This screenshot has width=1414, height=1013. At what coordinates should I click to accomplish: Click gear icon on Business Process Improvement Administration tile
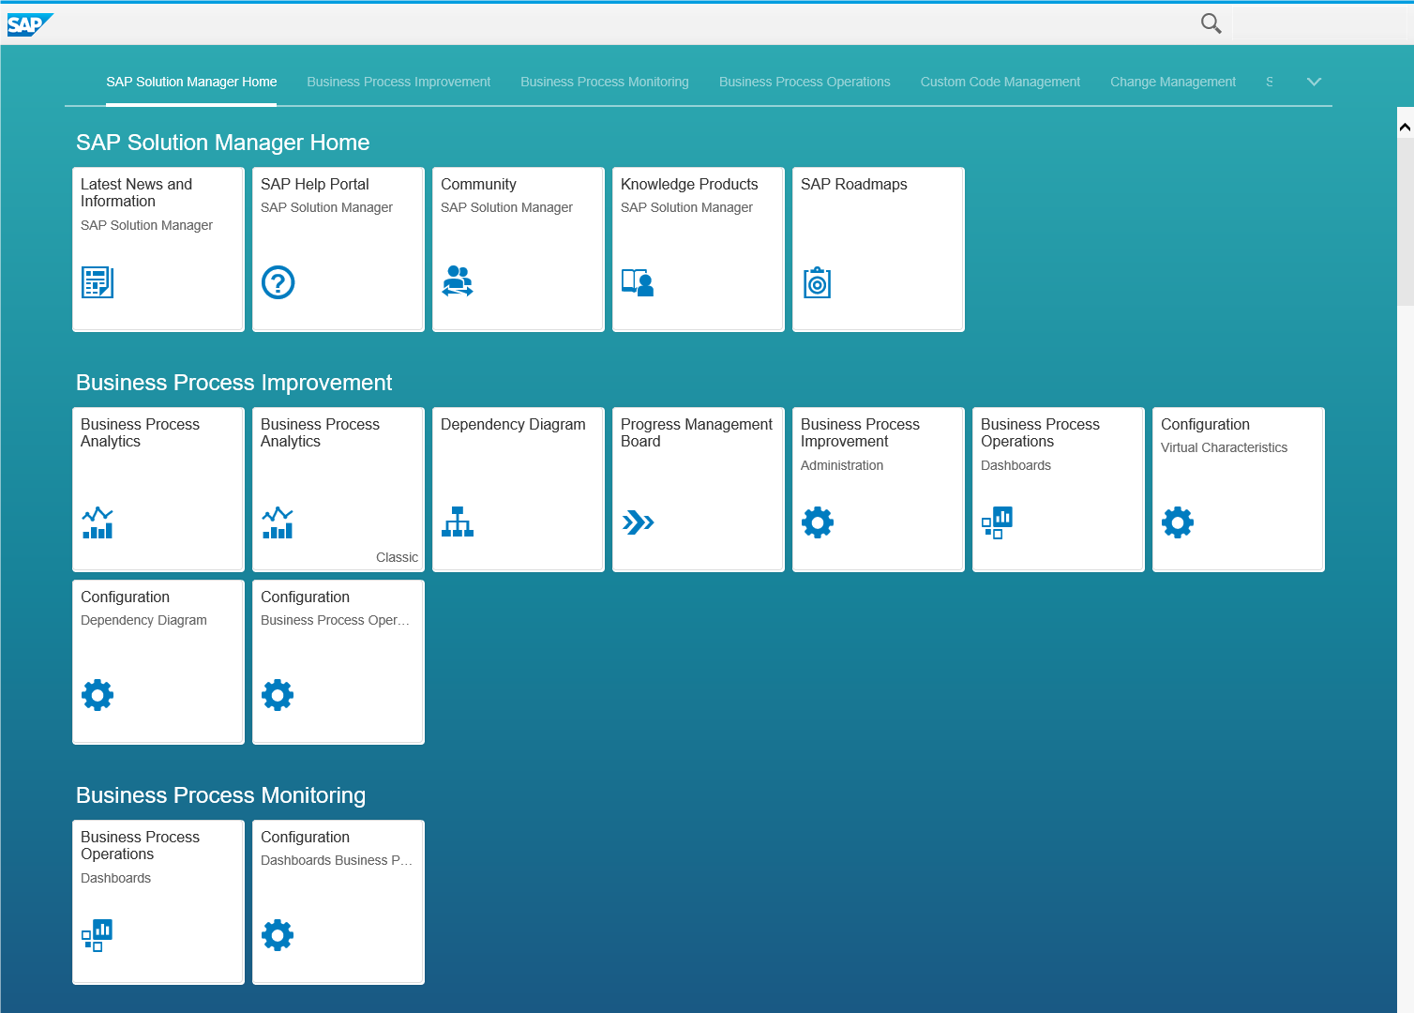point(818,522)
